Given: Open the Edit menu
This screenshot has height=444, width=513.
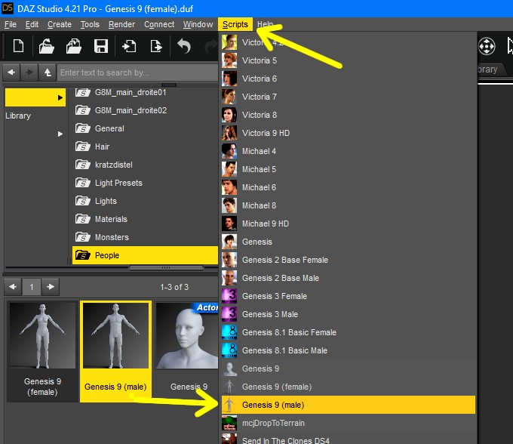Looking at the screenshot, I should click(x=32, y=25).
